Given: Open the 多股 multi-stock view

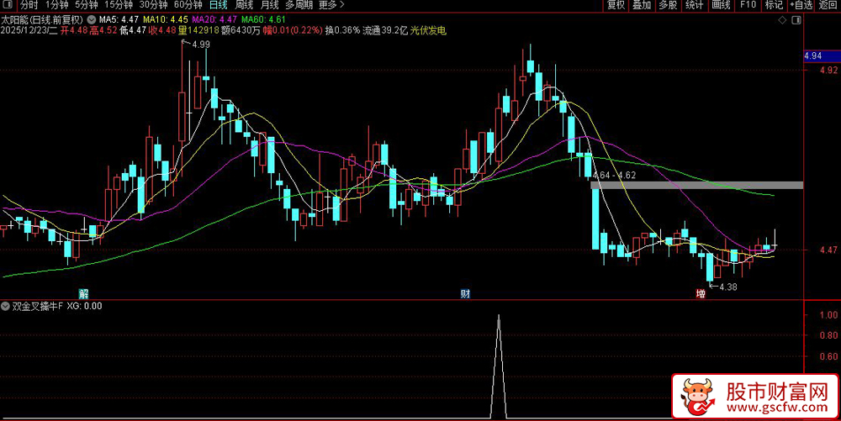Looking at the screenshot, I should click(x=668, y=5).
